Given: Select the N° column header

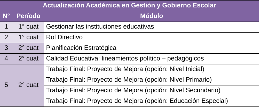Looking at the screenshot, I should click(6, 16).
